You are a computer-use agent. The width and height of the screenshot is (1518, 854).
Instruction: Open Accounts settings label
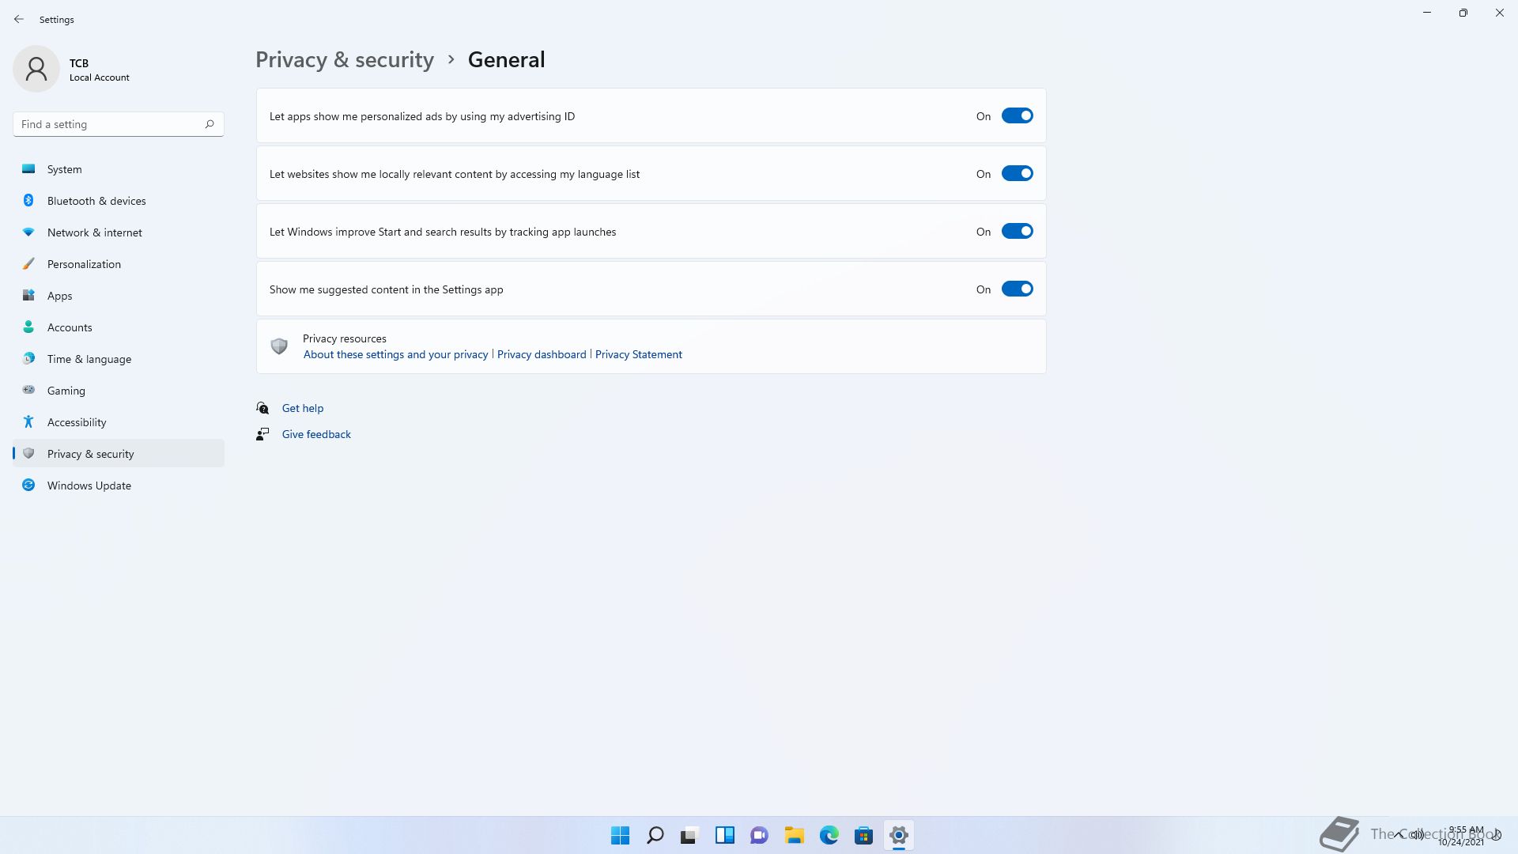tap(70, 327)
